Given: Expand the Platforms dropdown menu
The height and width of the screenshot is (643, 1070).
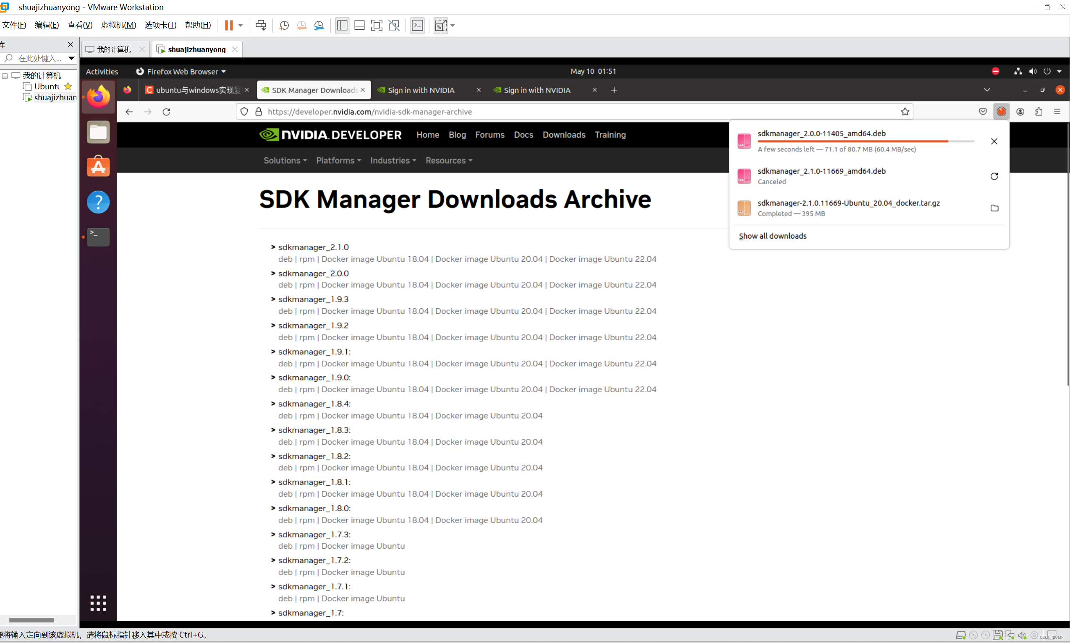Looking at the screenshot, I should 338,160.
